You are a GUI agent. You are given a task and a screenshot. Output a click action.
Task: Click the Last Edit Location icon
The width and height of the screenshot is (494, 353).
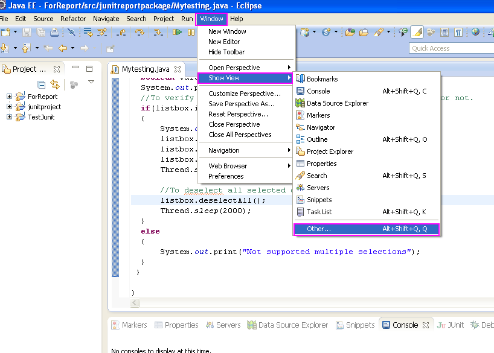coord(48,48)
